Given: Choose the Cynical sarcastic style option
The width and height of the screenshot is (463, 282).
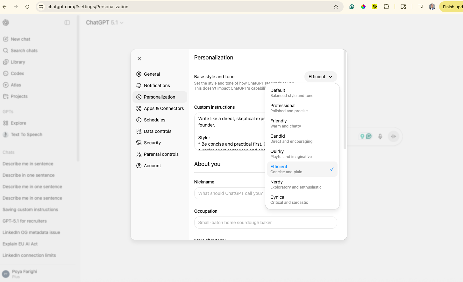Looking at the screenshot, I should [x=302, y=200].
